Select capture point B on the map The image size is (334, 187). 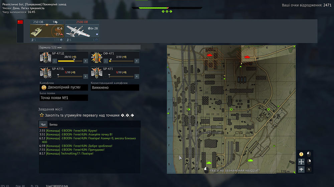coord(231,109)
